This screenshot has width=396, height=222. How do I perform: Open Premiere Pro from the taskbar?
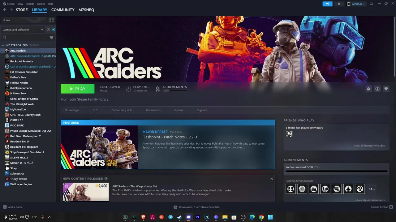pos(198,217)
